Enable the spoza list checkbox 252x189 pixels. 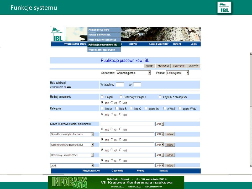[x=146, y=108]
